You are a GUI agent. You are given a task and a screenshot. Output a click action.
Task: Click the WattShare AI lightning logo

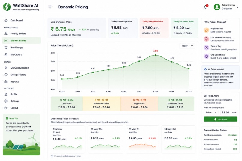click(x=7, y=7)
